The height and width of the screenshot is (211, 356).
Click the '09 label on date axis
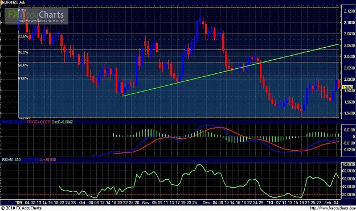click(19, 202)
